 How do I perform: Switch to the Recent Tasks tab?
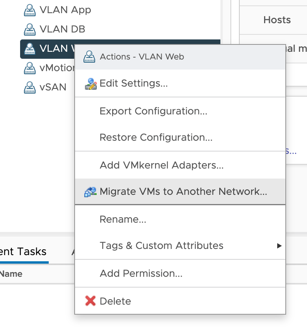[x=23, y=252]
